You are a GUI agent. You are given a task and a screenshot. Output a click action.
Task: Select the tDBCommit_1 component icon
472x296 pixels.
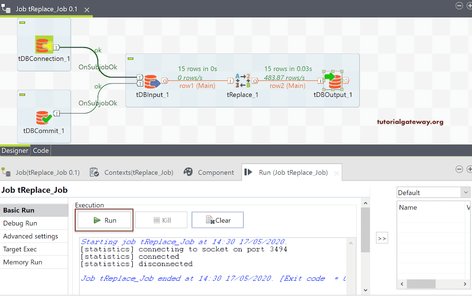point(43,118)
